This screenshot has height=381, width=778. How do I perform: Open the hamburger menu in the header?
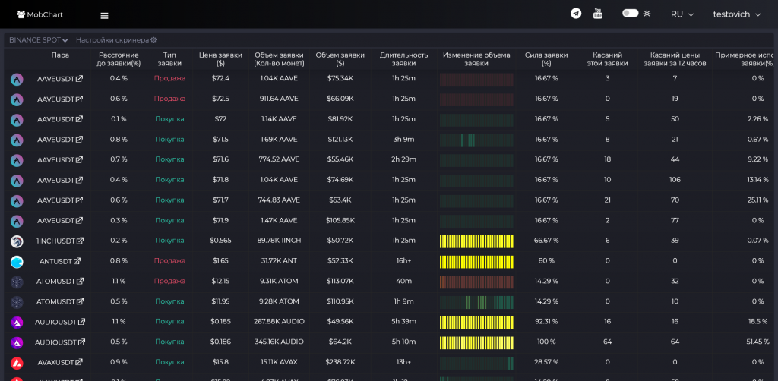tap(104, 15)
